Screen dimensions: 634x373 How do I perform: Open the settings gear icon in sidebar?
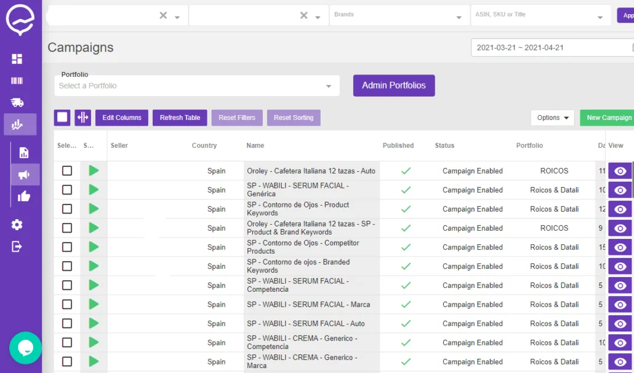coord(17,225)
